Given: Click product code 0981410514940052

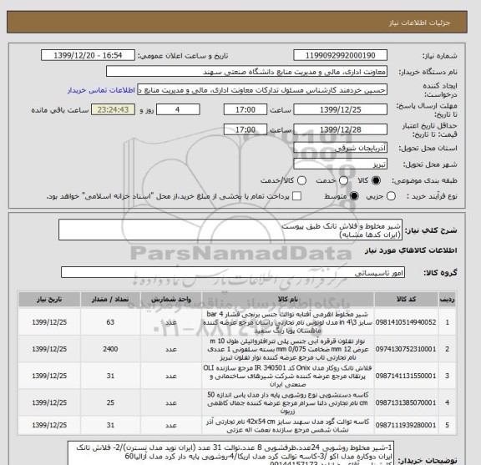Looking at the screenshot, I should click(x=406, y=322).
